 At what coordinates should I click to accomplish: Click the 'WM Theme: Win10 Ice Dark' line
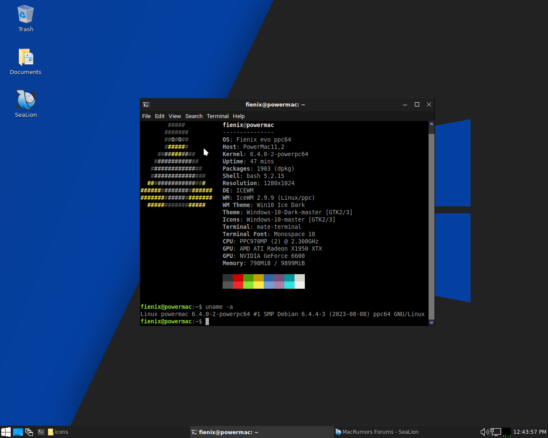[x=264, y=205]
